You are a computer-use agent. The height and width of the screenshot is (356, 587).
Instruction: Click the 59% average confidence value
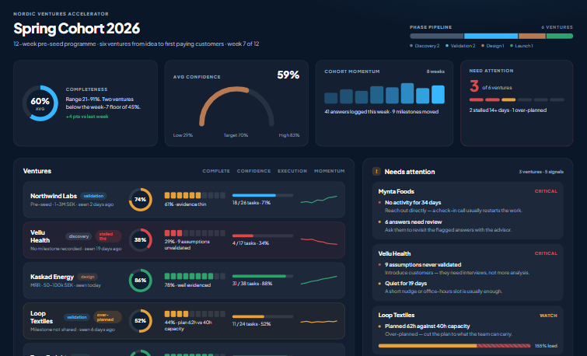[x=288, y=75]
